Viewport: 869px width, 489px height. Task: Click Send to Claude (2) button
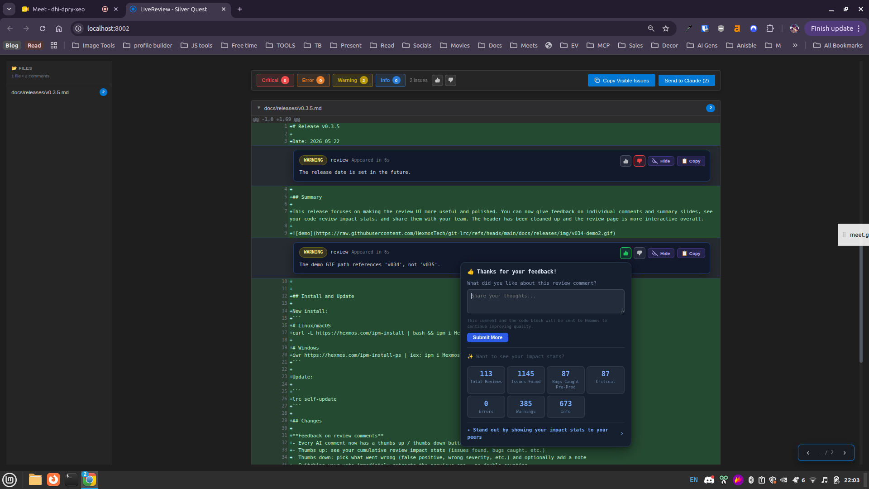pos(686,80)
